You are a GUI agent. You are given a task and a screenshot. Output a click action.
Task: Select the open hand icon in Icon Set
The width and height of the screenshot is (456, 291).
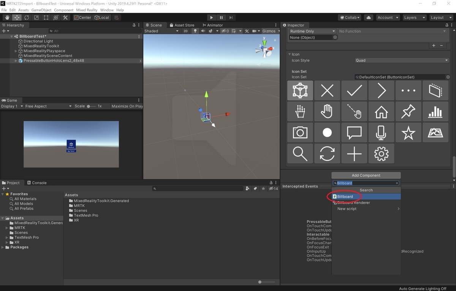point(327,112)
